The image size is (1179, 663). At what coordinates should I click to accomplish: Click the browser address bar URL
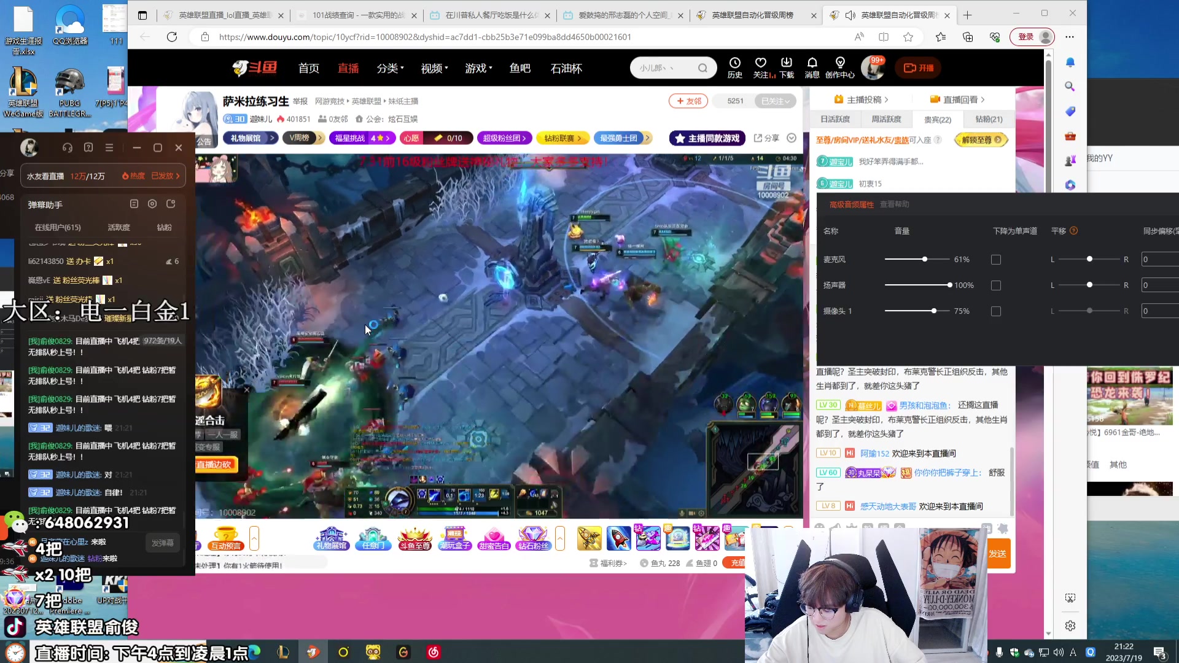pos(425,37)
